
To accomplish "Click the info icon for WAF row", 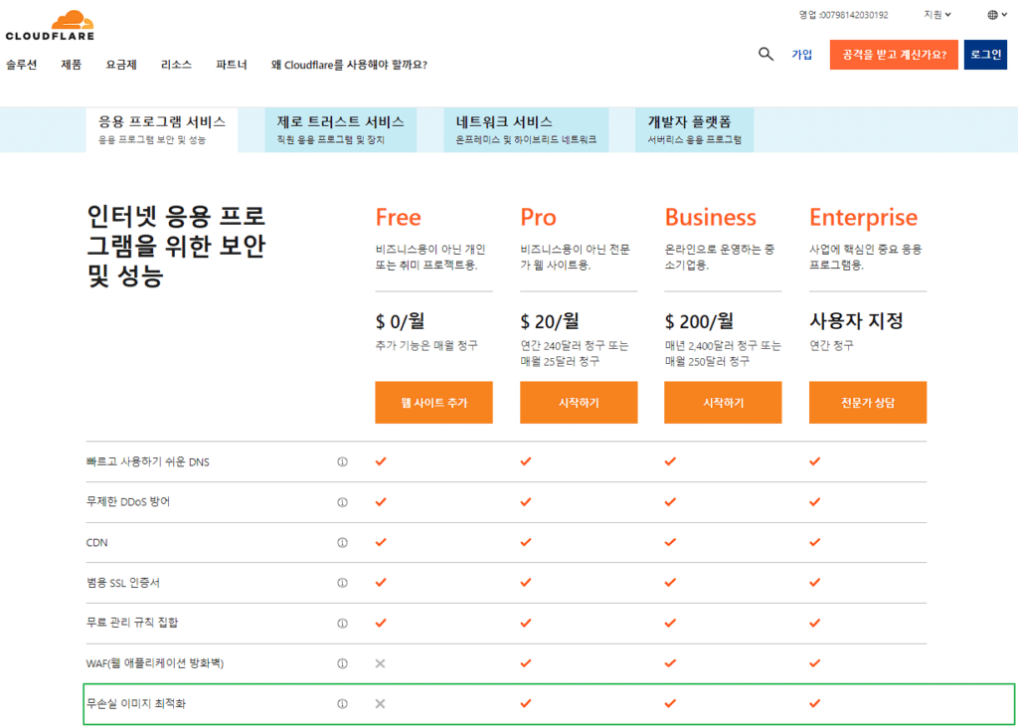I will pos(342,663).
